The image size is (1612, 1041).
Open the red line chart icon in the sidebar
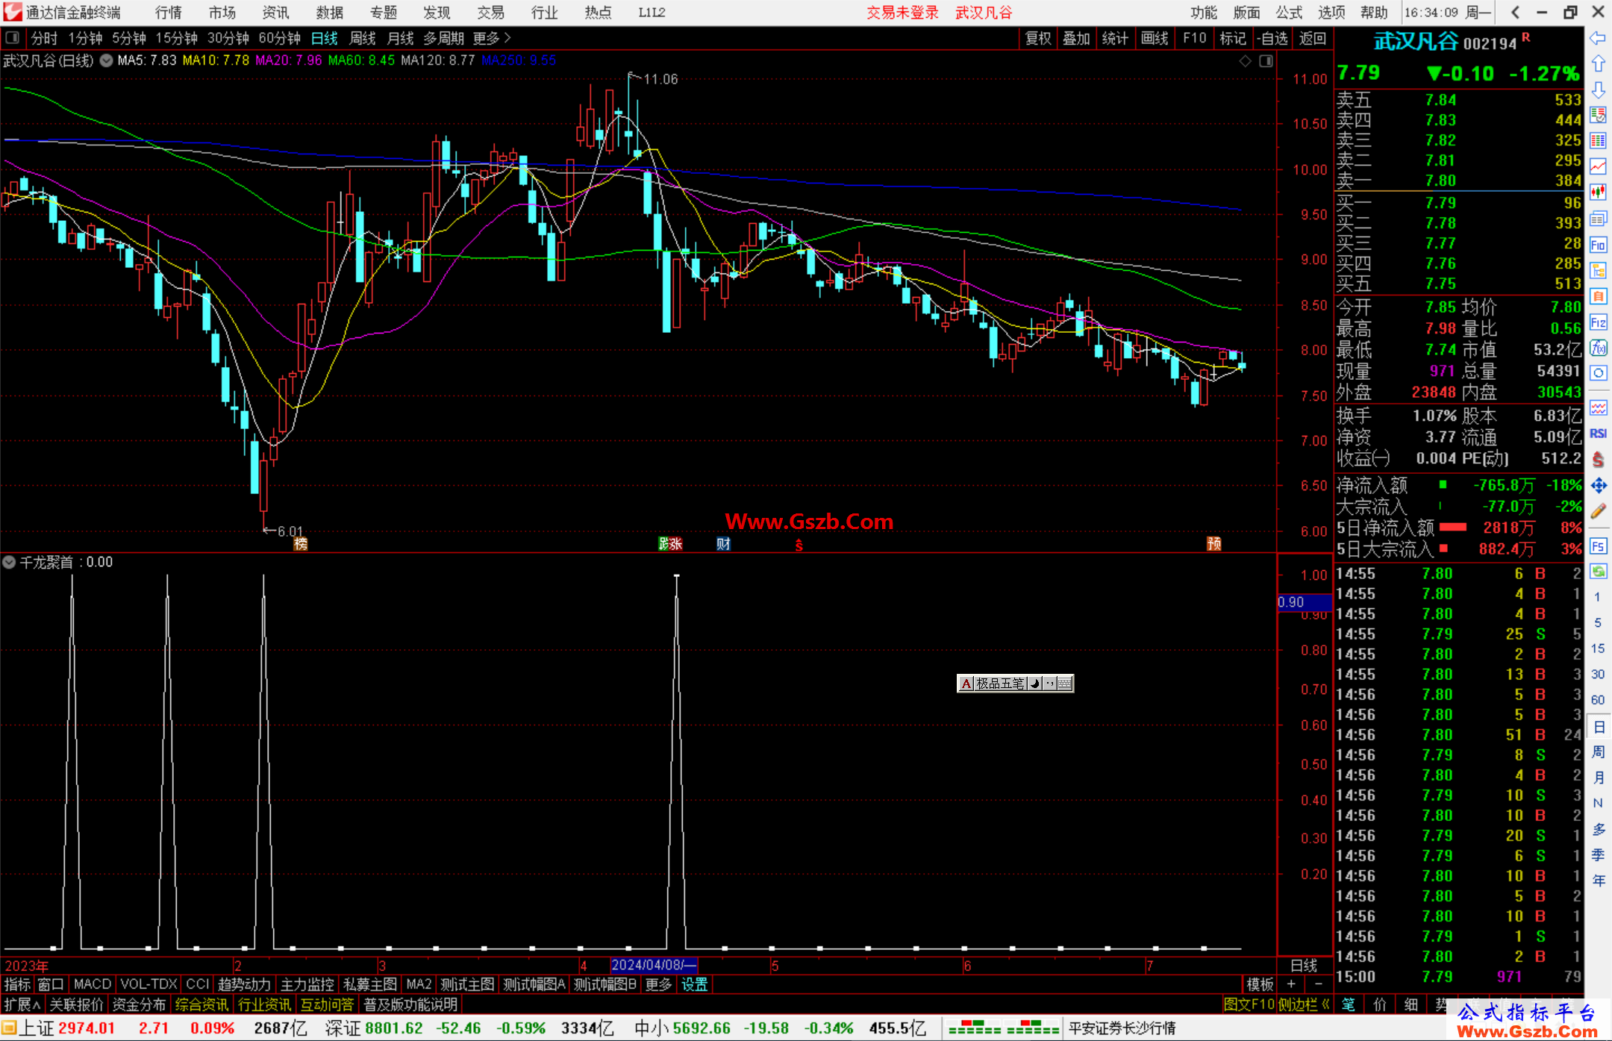pos(1598,166)
